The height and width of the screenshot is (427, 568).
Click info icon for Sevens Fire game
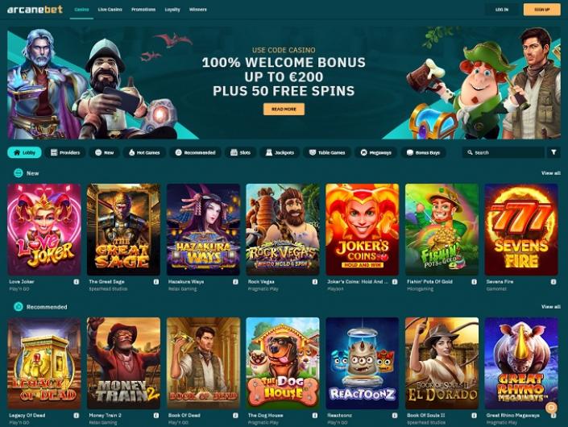click(553, 282)
